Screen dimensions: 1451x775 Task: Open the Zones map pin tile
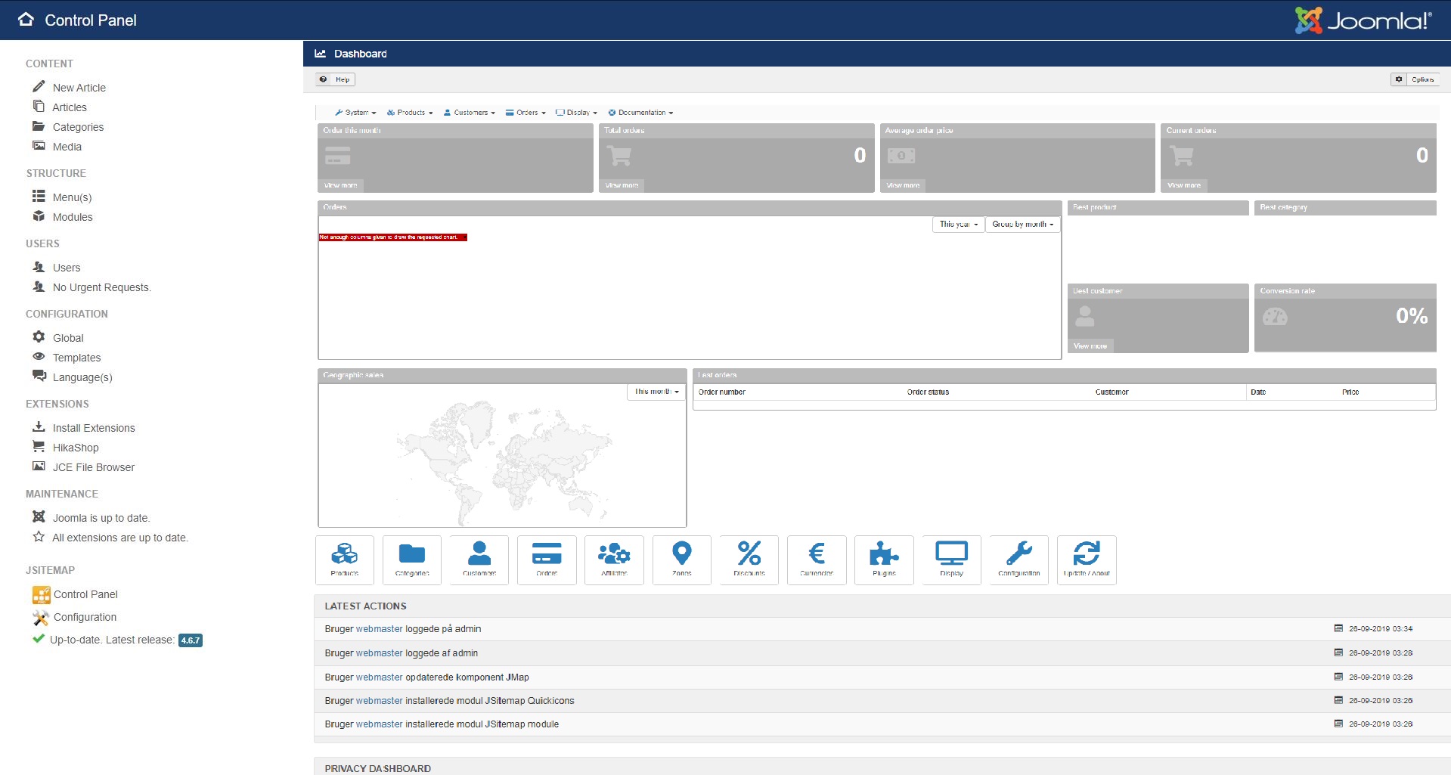pyautogui.click(x=682, y=560)
